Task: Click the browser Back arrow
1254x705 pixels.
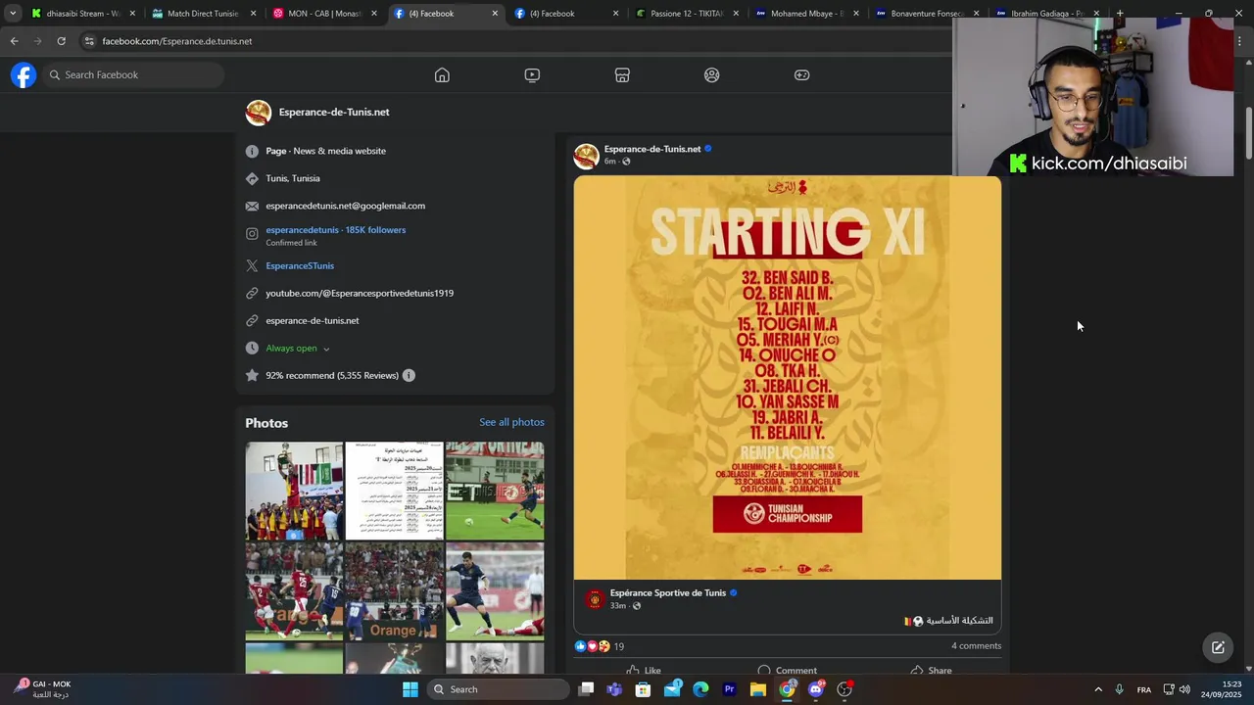Action: click(x=14, y=41)
